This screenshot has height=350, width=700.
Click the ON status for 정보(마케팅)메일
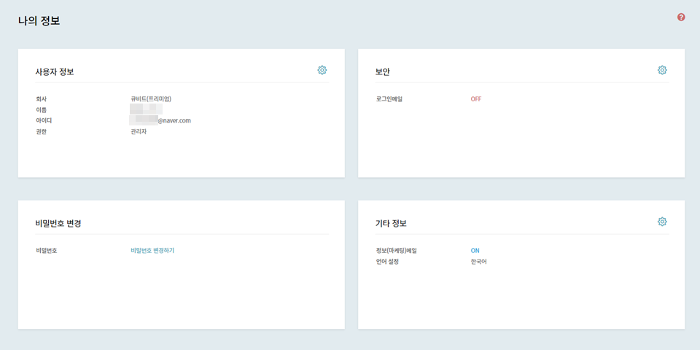475,250
